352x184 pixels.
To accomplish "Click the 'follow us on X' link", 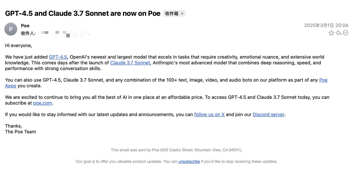I will pos(209,115).
